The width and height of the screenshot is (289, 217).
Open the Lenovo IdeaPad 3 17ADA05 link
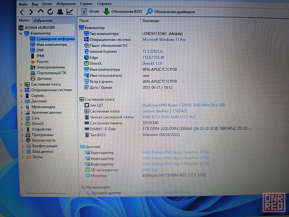pos(165,111)
